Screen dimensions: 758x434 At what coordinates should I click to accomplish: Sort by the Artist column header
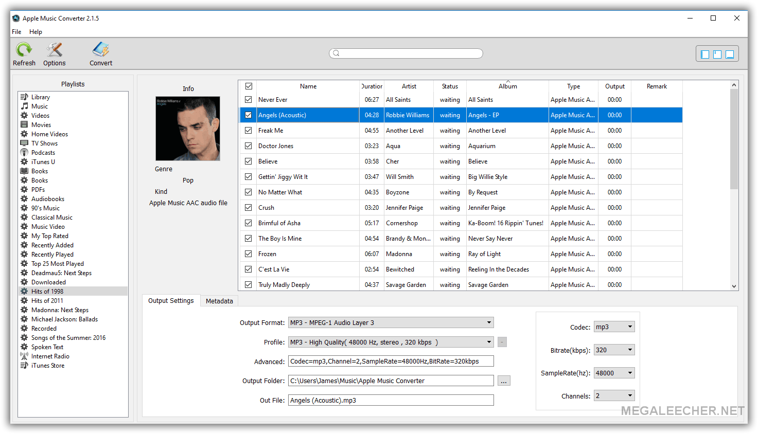409,86
